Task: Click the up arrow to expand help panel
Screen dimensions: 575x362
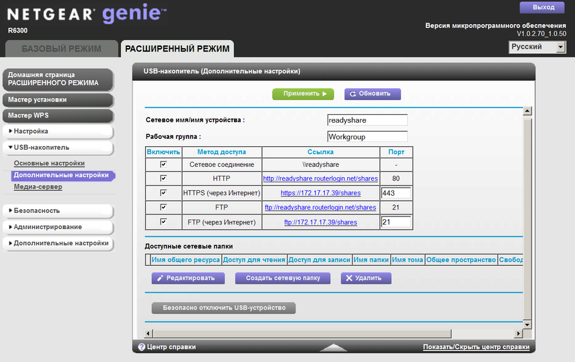Action: (333, 347)
